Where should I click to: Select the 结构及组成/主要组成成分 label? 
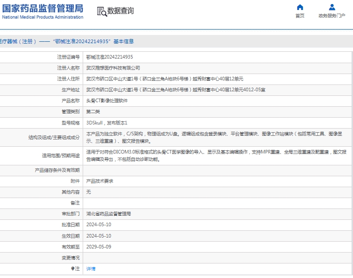(x=54, y=138)
